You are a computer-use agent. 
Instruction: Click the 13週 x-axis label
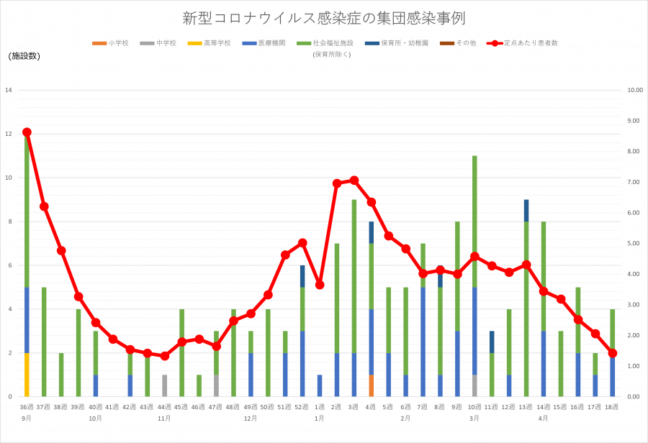point(526,407)
